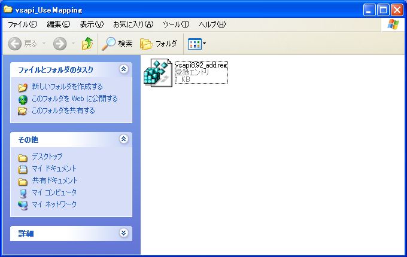Open マイ コンピュータ link

pos(54,192)
